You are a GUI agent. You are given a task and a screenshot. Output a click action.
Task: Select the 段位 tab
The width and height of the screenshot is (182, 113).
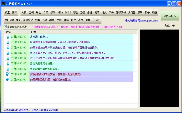[73, 20]
